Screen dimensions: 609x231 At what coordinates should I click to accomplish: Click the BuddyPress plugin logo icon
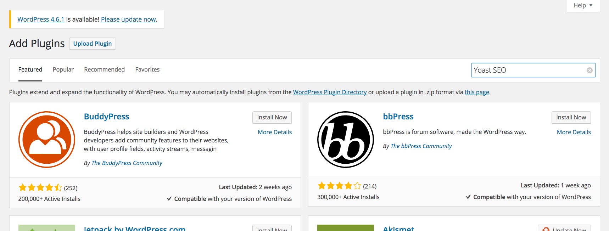click(x=47, y=140)
